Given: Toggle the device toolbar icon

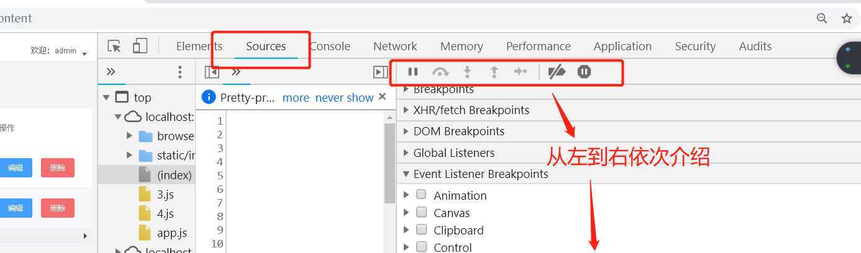Looking at the screenshot, I should point(140,47).
